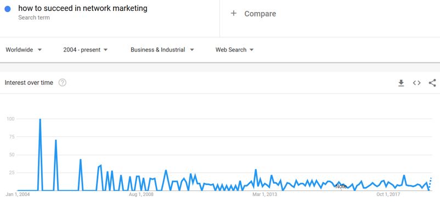Open the 2004 - present time range dropdown
The height and width of the screenshot is (202, 440).
(85, 50)
